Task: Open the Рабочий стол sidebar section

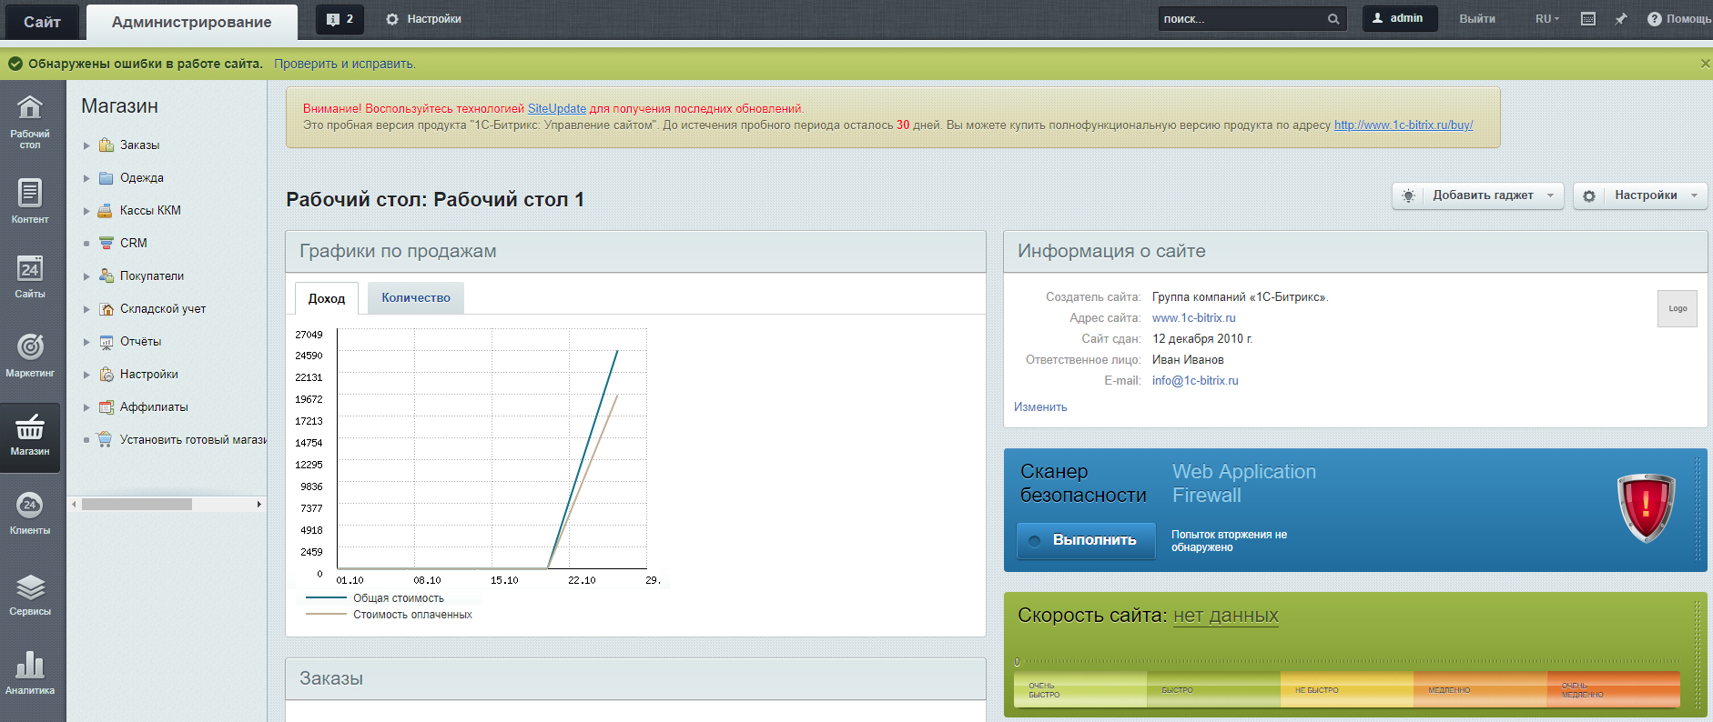Action: coord(30,120)
